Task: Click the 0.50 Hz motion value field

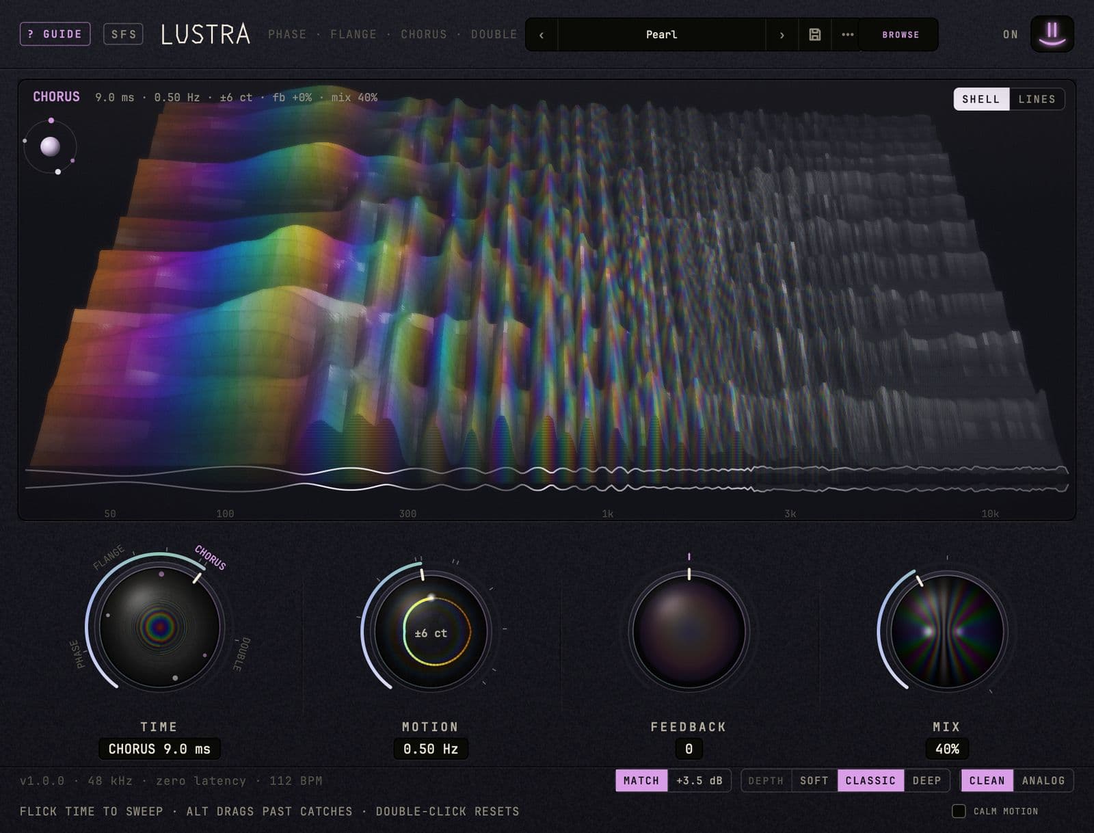Action: [431, 749]
